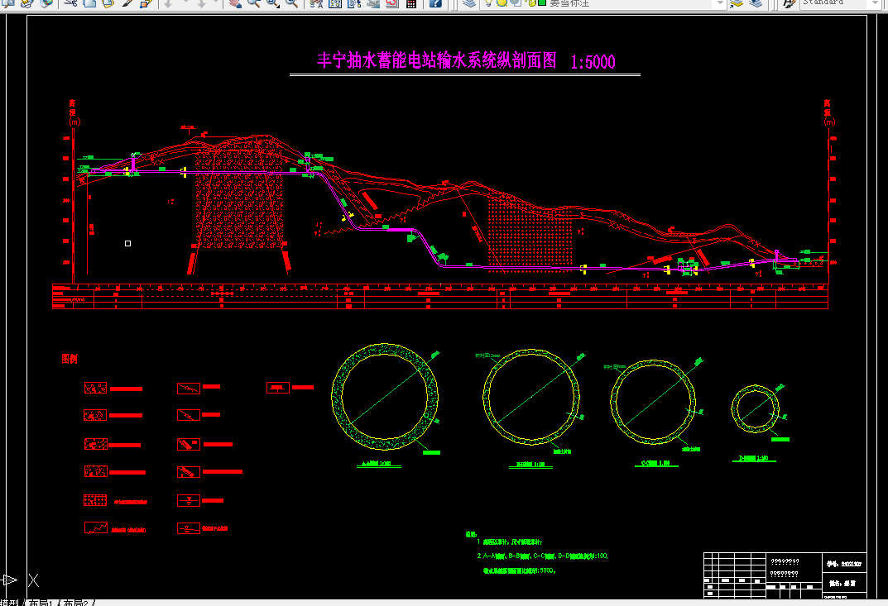The width and height of the screenshot is (888, 606).
Task: Click the Layer Previous icon
Action: 756,2
